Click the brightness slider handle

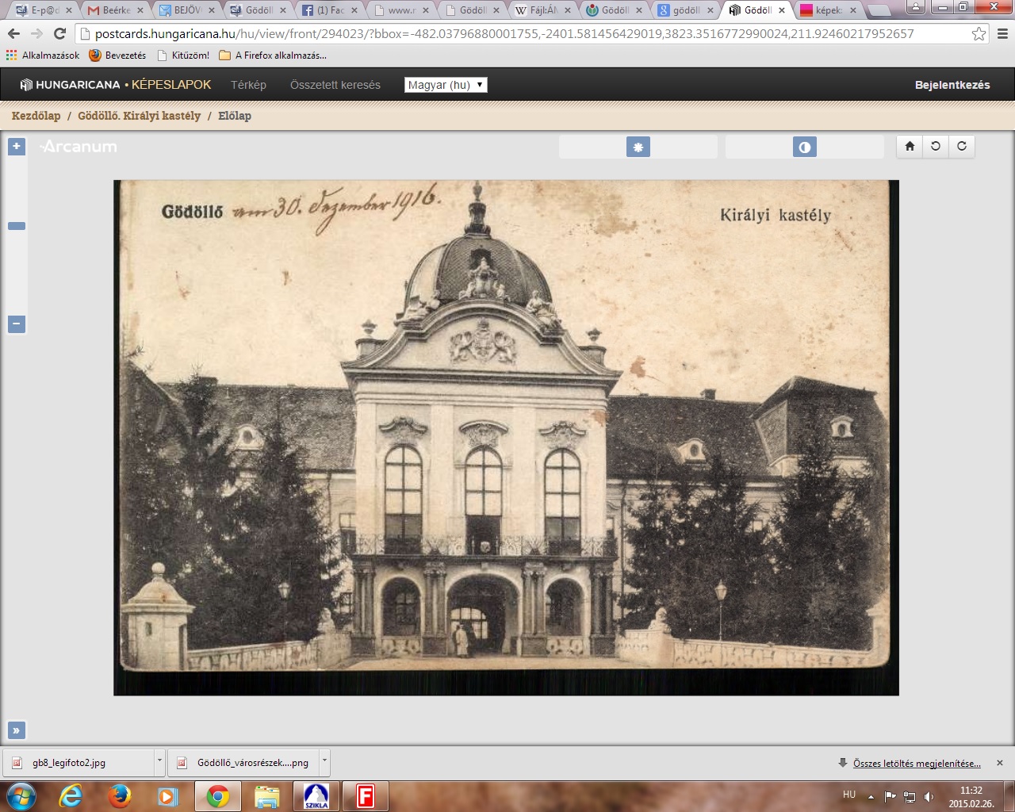pos(638,147)
